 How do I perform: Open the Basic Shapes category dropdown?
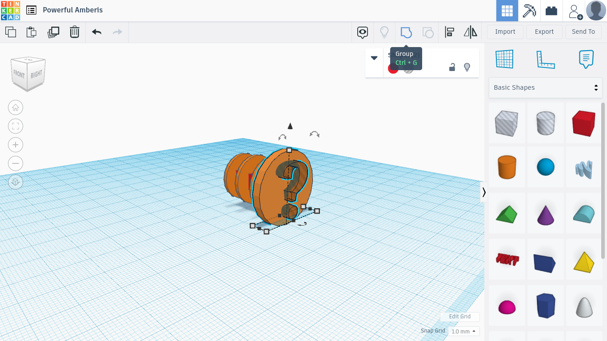click(x=546, y=87)
